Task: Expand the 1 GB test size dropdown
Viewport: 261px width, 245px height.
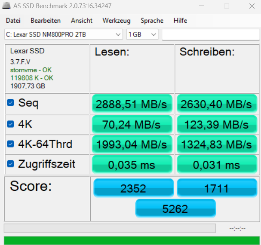Action: click(x=142, y=34)
